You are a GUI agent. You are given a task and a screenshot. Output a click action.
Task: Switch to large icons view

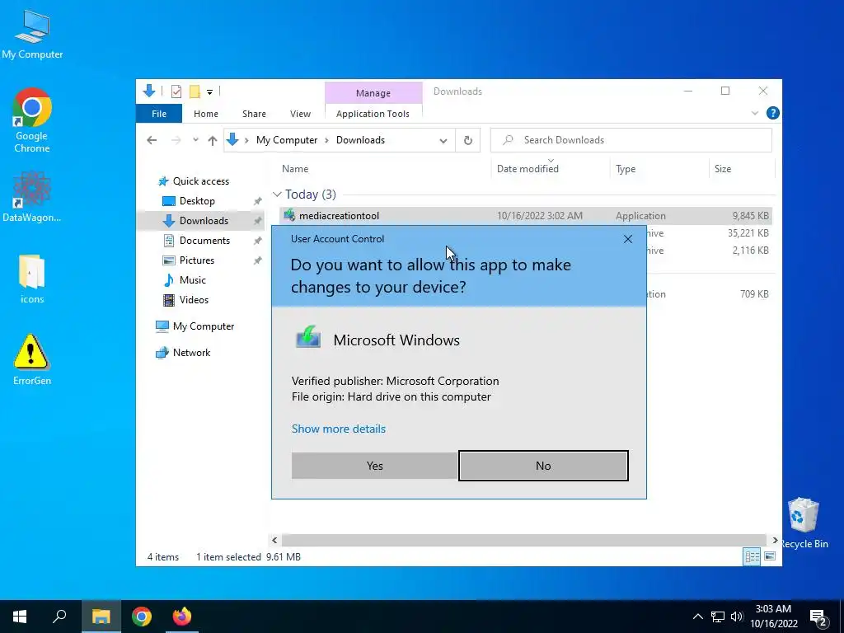tap(770, 556)
